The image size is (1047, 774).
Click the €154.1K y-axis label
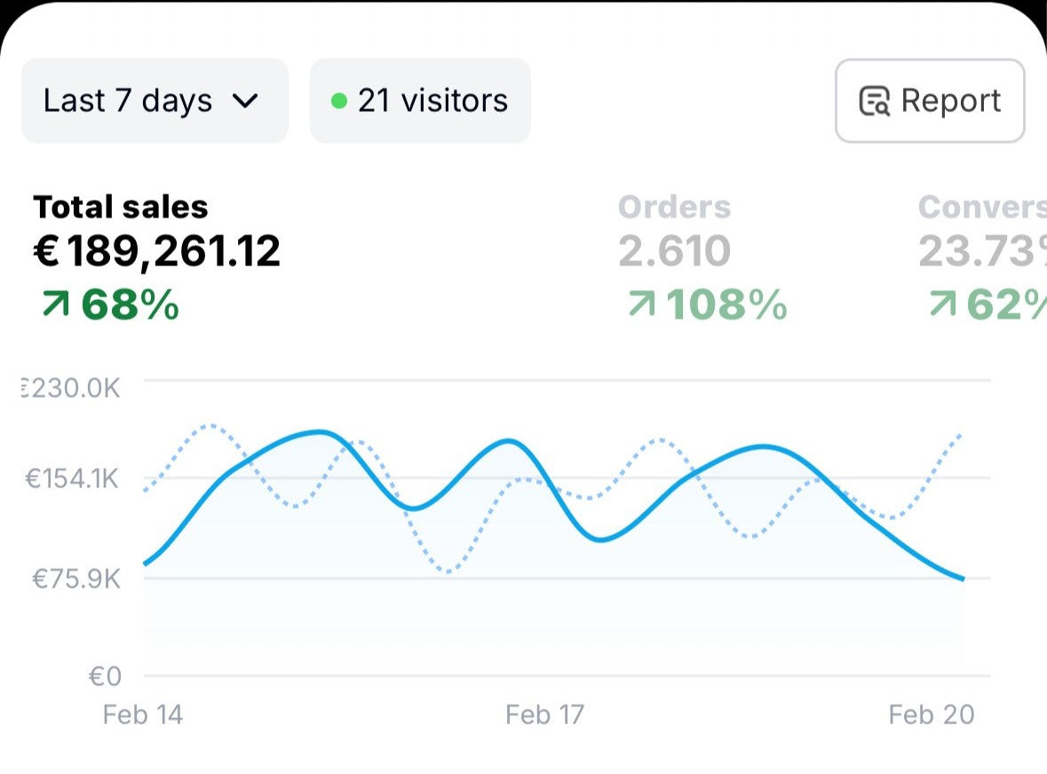(x=71, y=479)
